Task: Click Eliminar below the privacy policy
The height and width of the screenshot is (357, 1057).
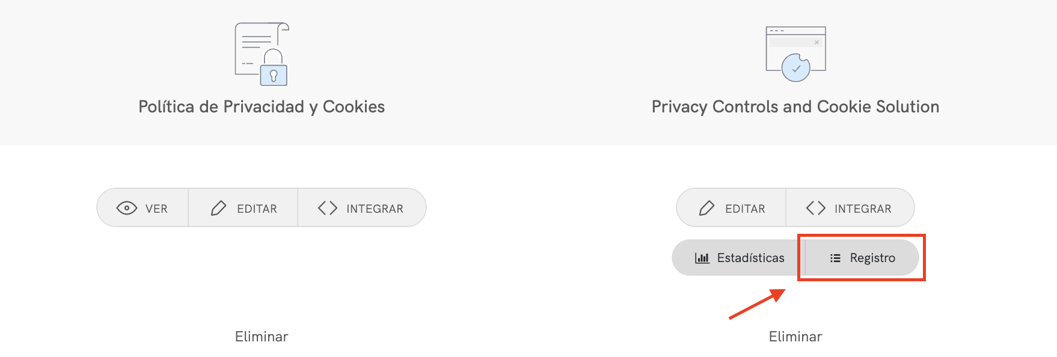Action: click(262, 337)
